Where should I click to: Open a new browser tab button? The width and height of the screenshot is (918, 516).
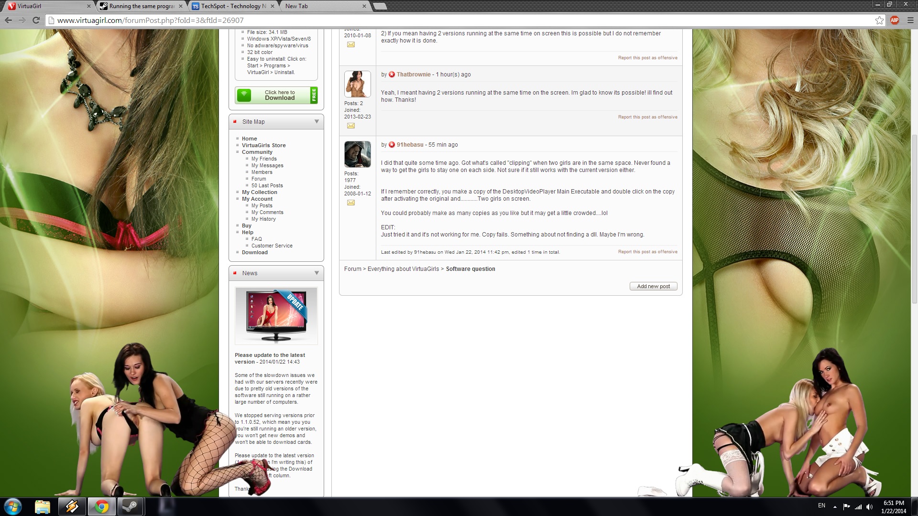tap(380, 6)
